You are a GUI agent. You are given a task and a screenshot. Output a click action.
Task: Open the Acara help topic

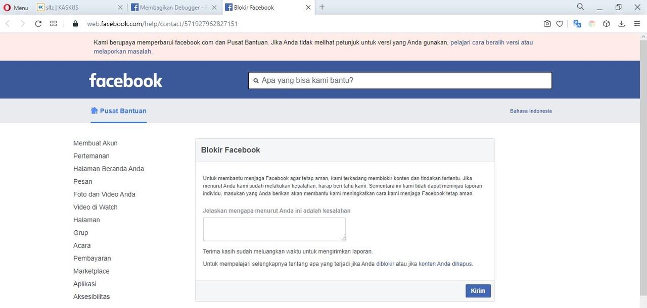point(82,245)
